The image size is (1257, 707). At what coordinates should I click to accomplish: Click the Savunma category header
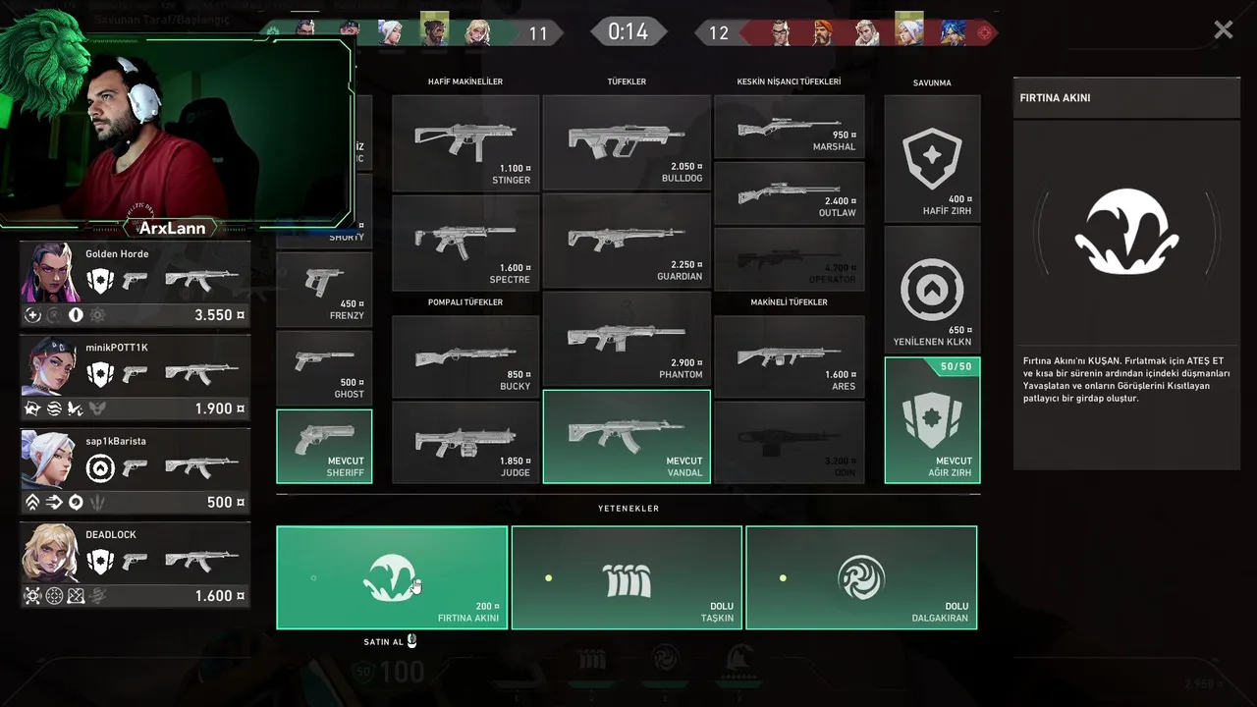click(x=932, y=82)
